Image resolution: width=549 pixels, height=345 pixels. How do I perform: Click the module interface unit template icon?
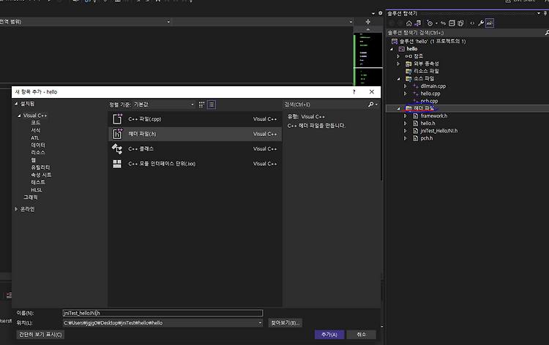(117, 164)
